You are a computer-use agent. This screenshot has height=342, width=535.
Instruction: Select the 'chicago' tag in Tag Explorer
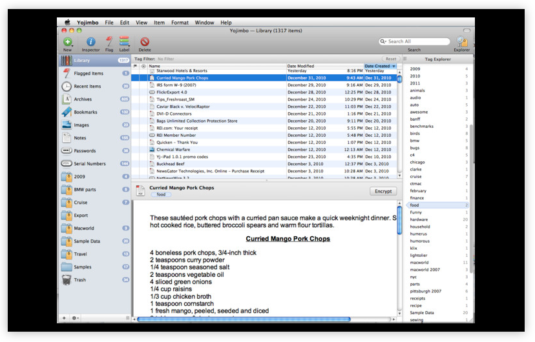[417, 162]
